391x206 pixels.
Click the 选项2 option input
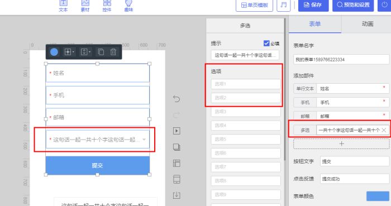click(x=246, y=98)
